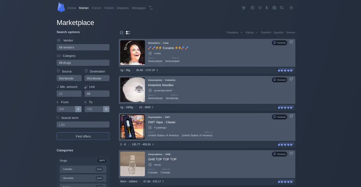Screen dimensions: 361x187
Task: Select the Stimulants category in sidebar
Action: pyautogui.click(x=83, y=178)
